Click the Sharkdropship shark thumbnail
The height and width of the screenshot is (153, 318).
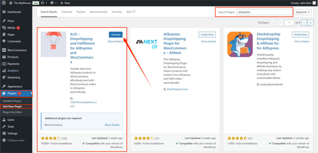point(240,44)
